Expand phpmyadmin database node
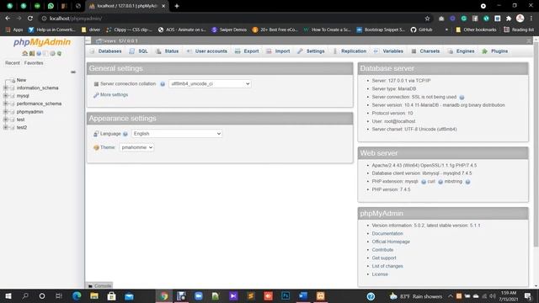This screenshot has width=539, height=303. click(x=6, y=112)
